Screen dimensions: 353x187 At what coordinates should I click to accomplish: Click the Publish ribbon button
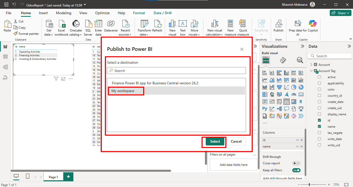point(278,26)
